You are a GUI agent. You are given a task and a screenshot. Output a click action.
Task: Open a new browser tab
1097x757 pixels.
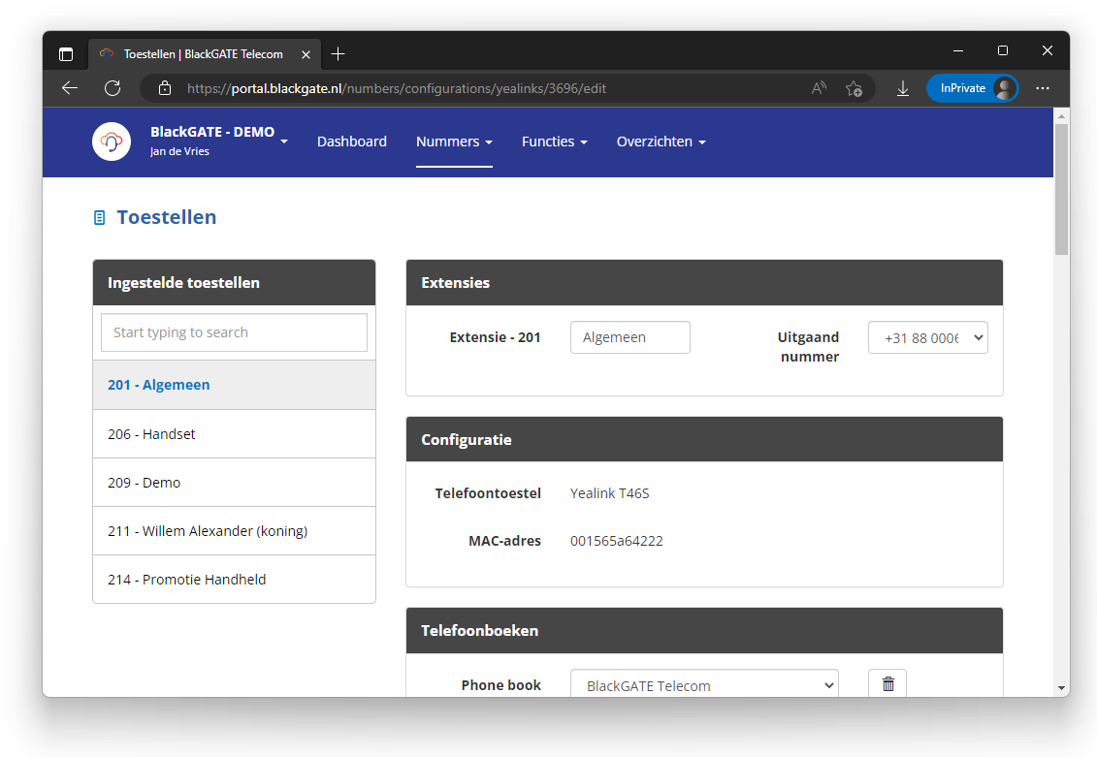coord(338,54)
